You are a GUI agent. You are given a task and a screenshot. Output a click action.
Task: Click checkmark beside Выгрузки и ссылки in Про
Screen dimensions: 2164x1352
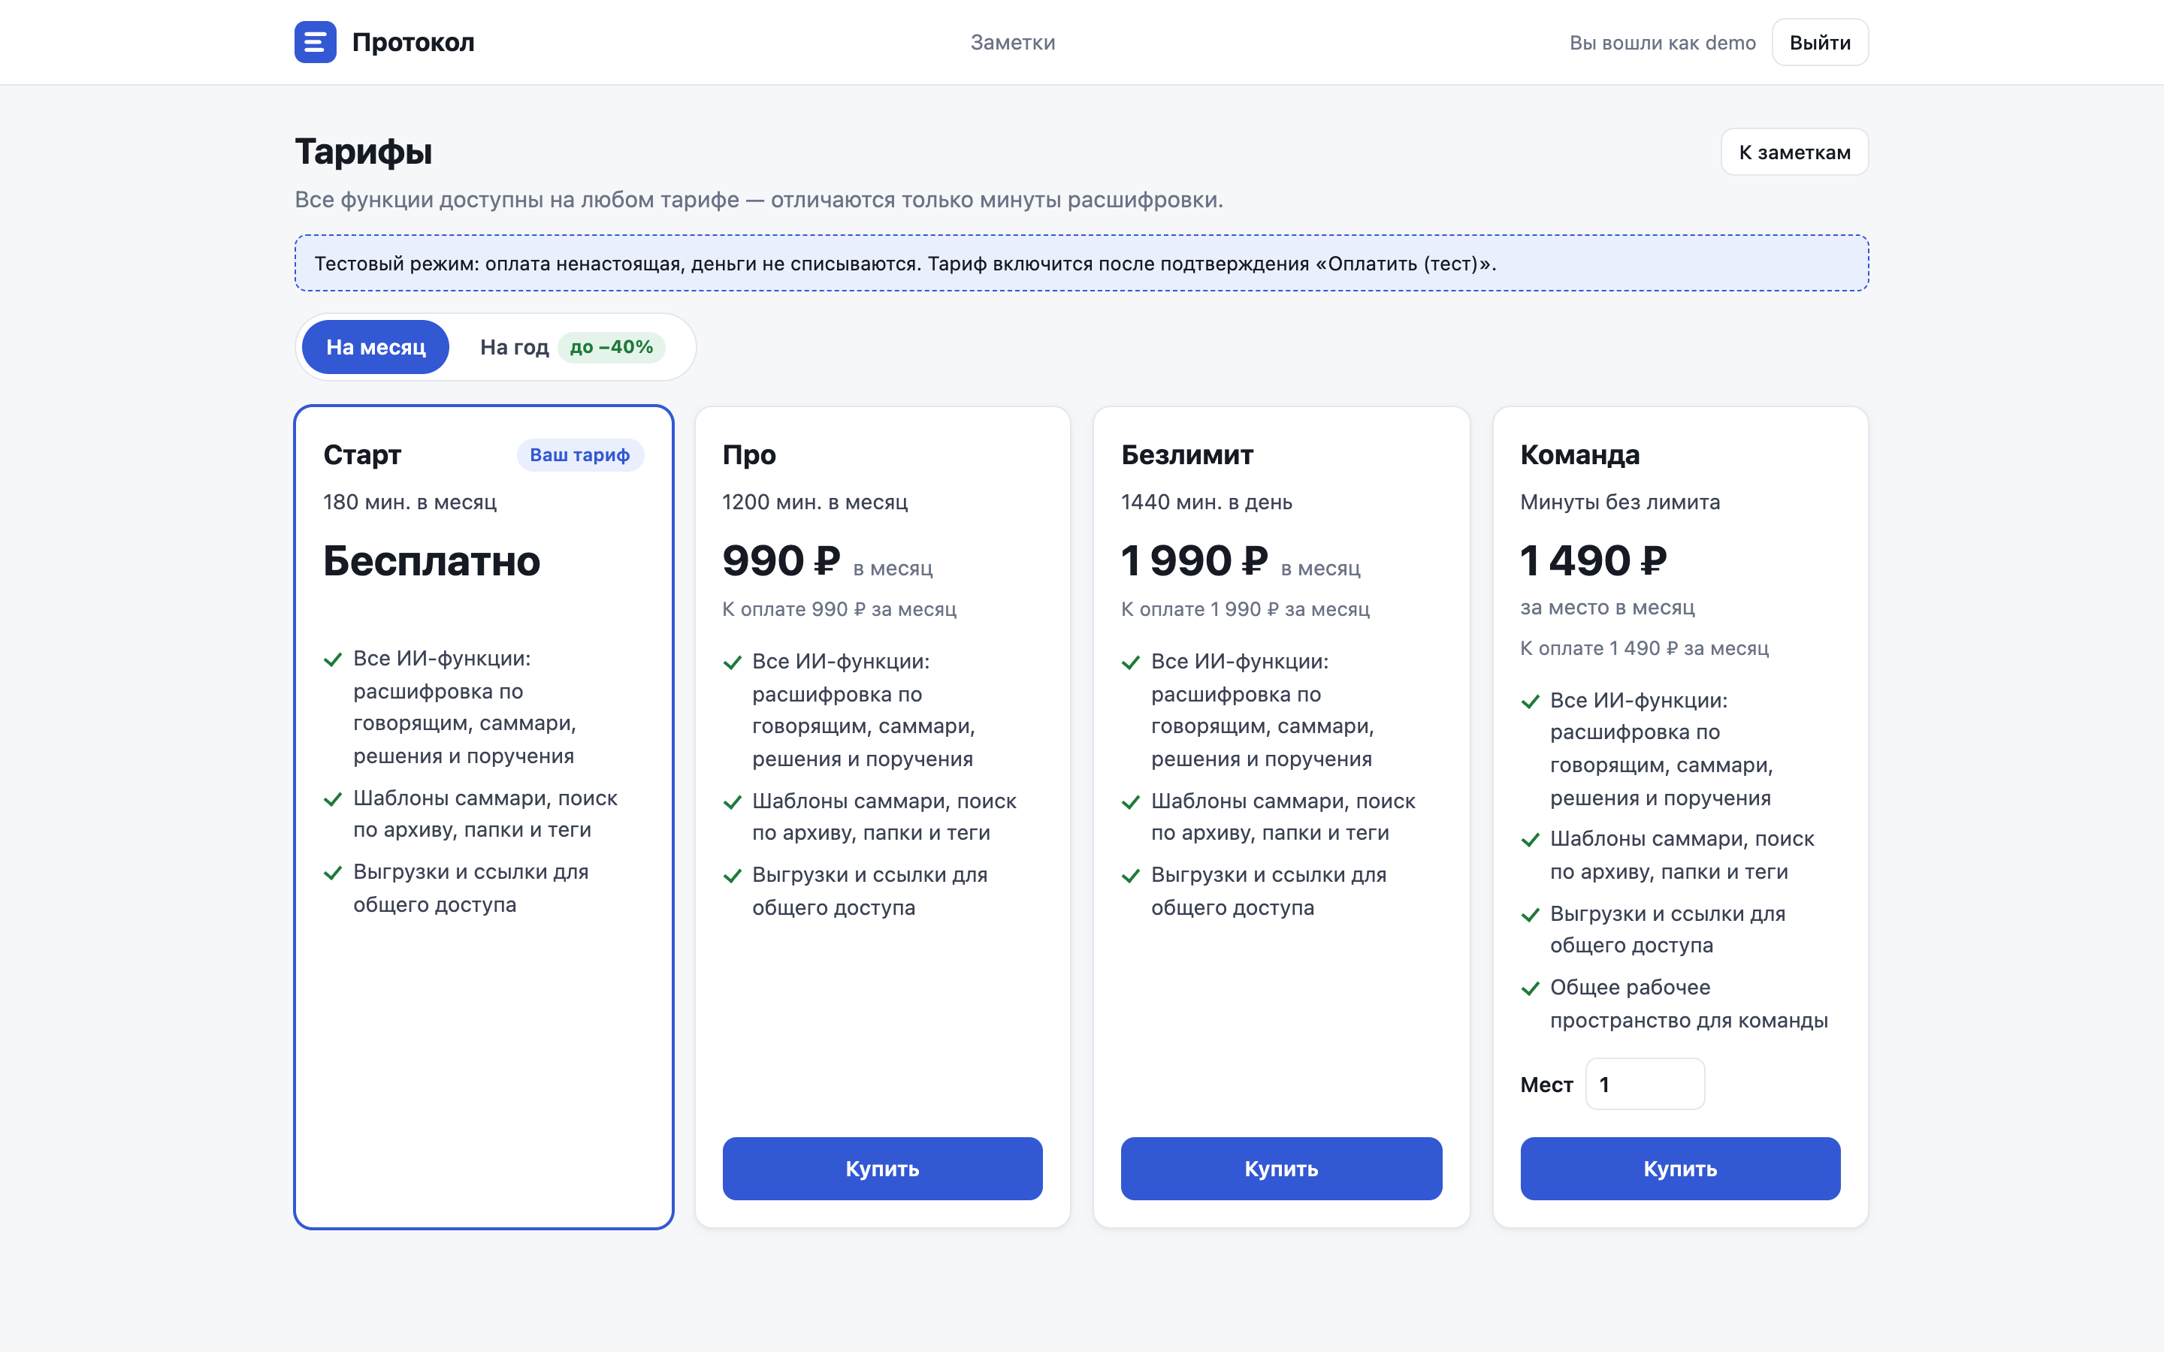pos(733,877)
